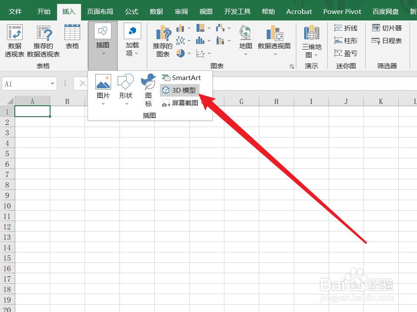Insert a 3D 模型 from the 插图 menu
The width and height of the screenshot is (417, 312).
click(179, 90)
